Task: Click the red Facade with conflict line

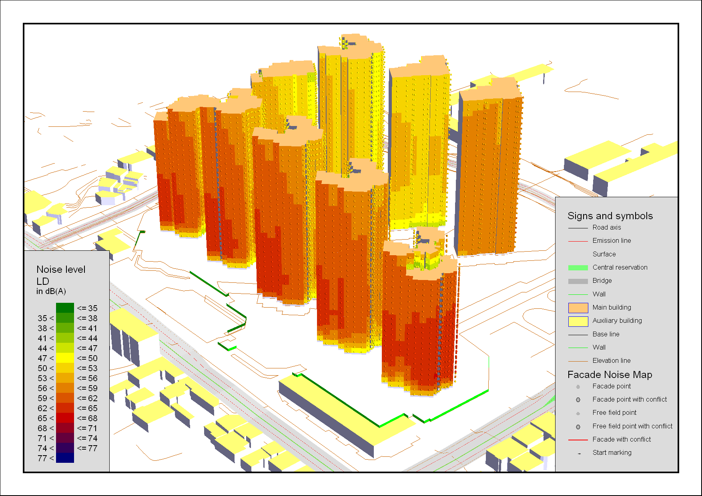Action: coord(578,440)
